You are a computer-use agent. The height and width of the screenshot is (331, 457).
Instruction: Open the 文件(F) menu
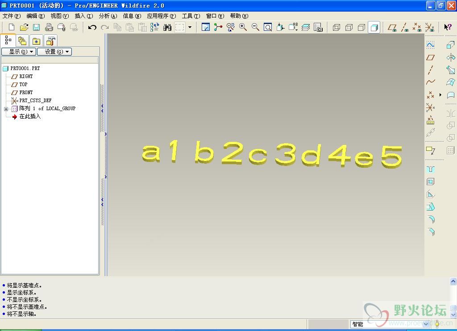click(12, 16)
